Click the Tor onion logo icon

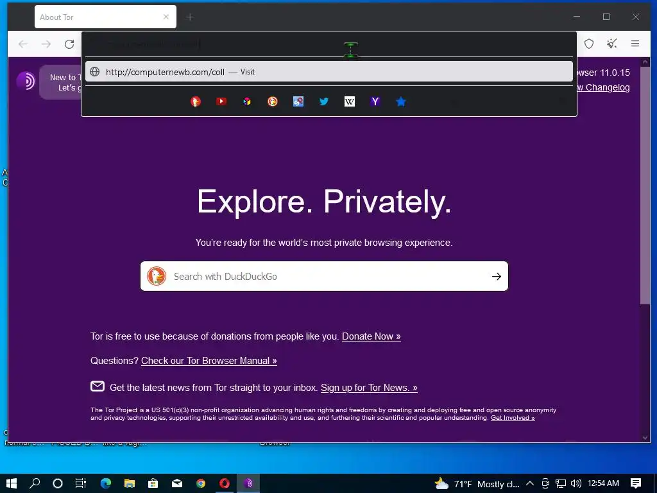[x=26, y=81]
